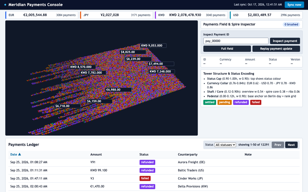Select the €6,988.00 tower label
Image resolution: width=308 pixels, height=192 pixels.
(x=119, y=90)
